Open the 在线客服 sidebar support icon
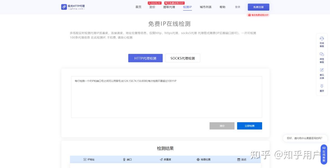The image size is (330, 168). pos(322,38)
